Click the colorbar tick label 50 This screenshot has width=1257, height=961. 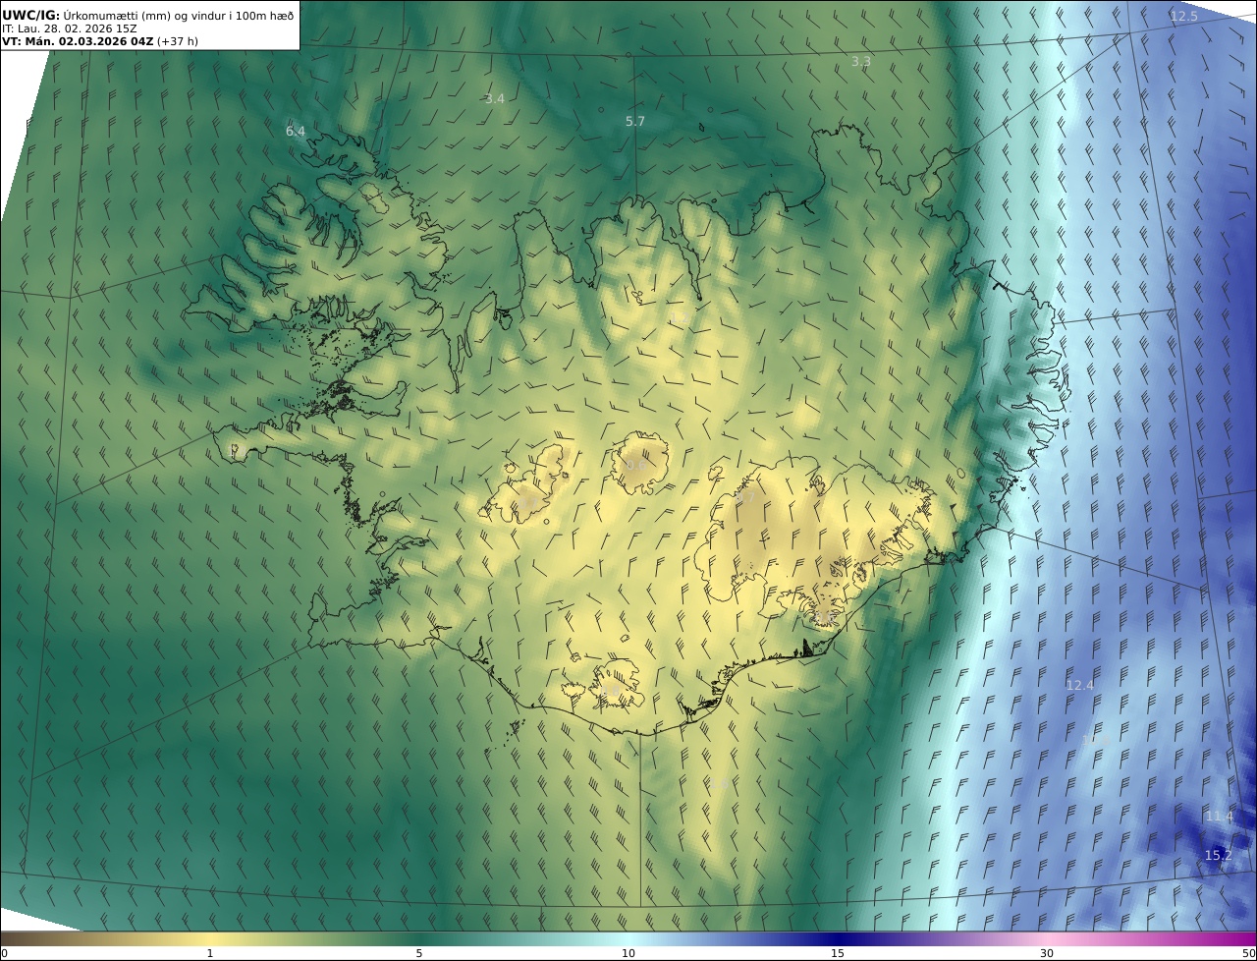[x=1248, y=953]
